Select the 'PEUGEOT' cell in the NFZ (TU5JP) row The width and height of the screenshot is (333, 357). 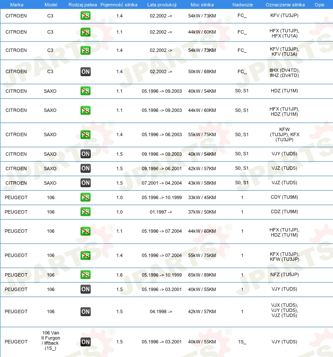16,275
